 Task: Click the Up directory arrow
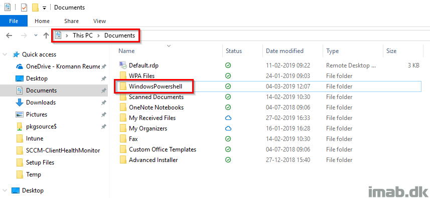pyautogui.click(x=46, y=35)
